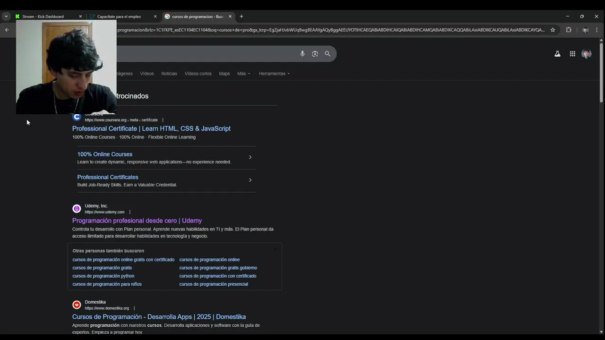Click the Coursera URL meta certificate text
The image size is (605, 340).
(121, 120)
